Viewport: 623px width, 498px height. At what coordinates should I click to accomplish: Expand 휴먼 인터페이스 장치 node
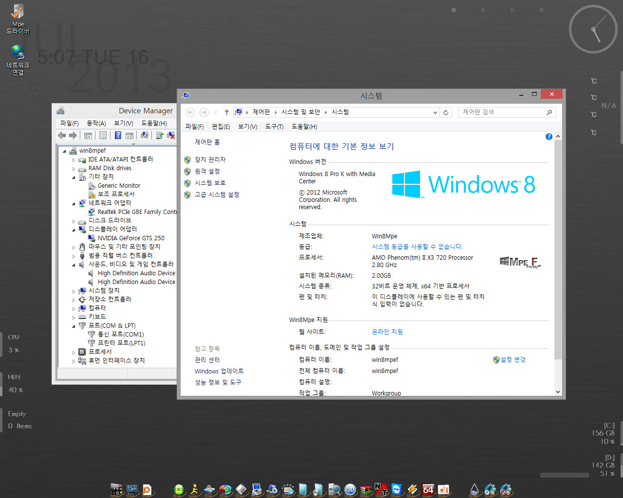(x=73, y=361)
